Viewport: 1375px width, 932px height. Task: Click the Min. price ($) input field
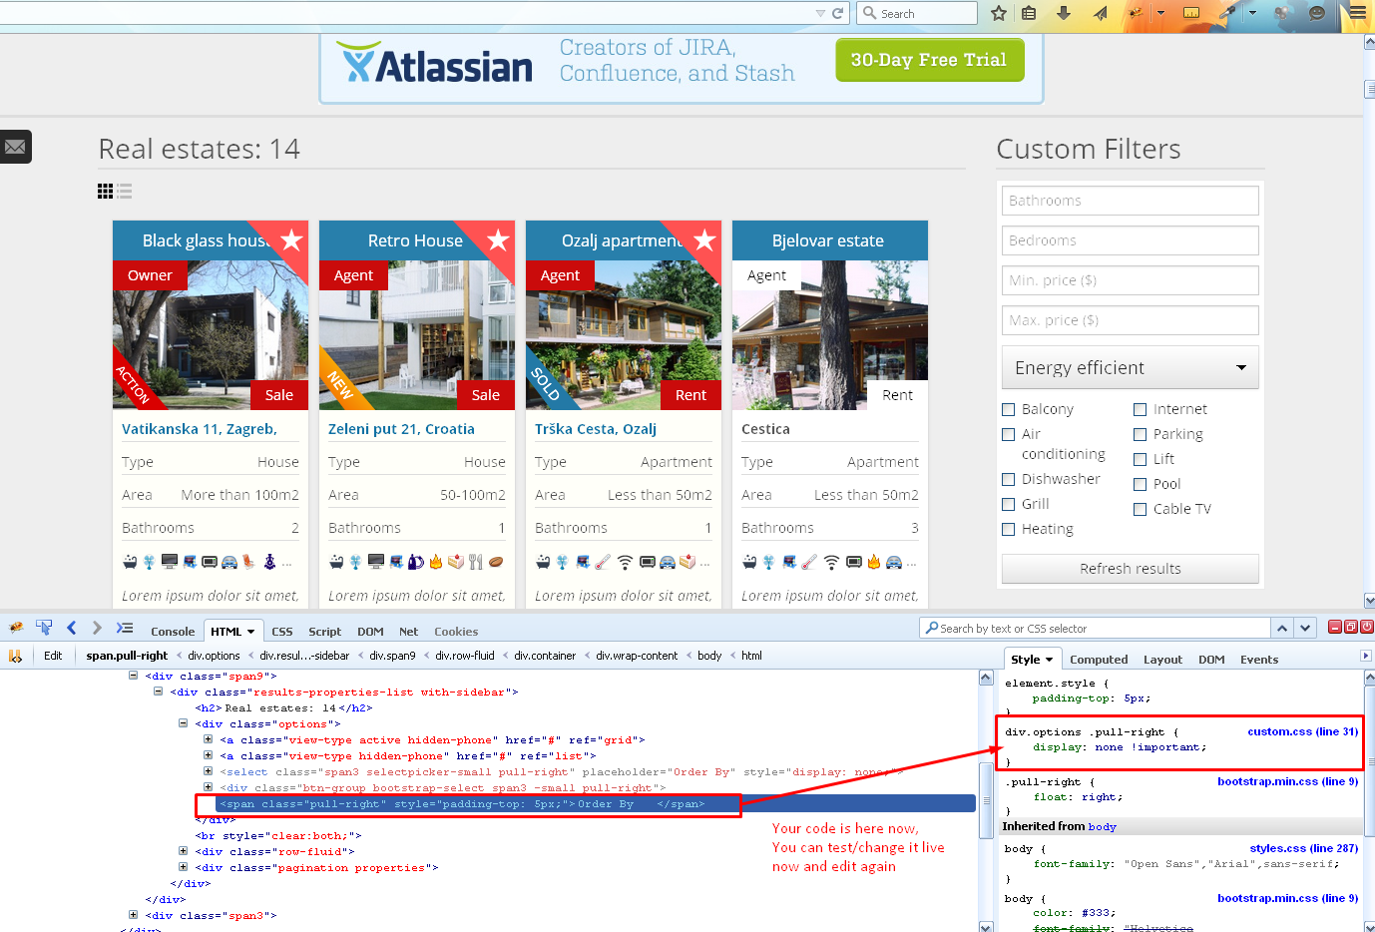point(1130,280)
